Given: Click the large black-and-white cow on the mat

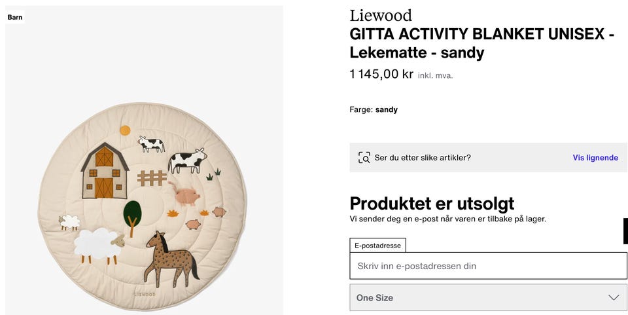Looking at the screenshot, I should tap(187, 160).
